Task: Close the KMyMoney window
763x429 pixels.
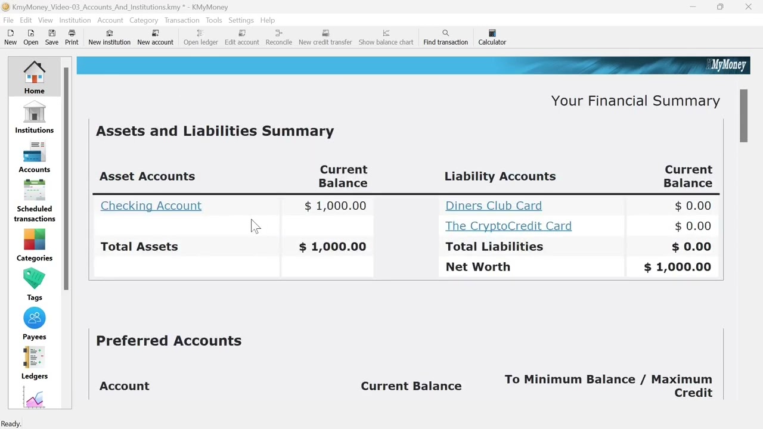Action: tap(748, 7)
